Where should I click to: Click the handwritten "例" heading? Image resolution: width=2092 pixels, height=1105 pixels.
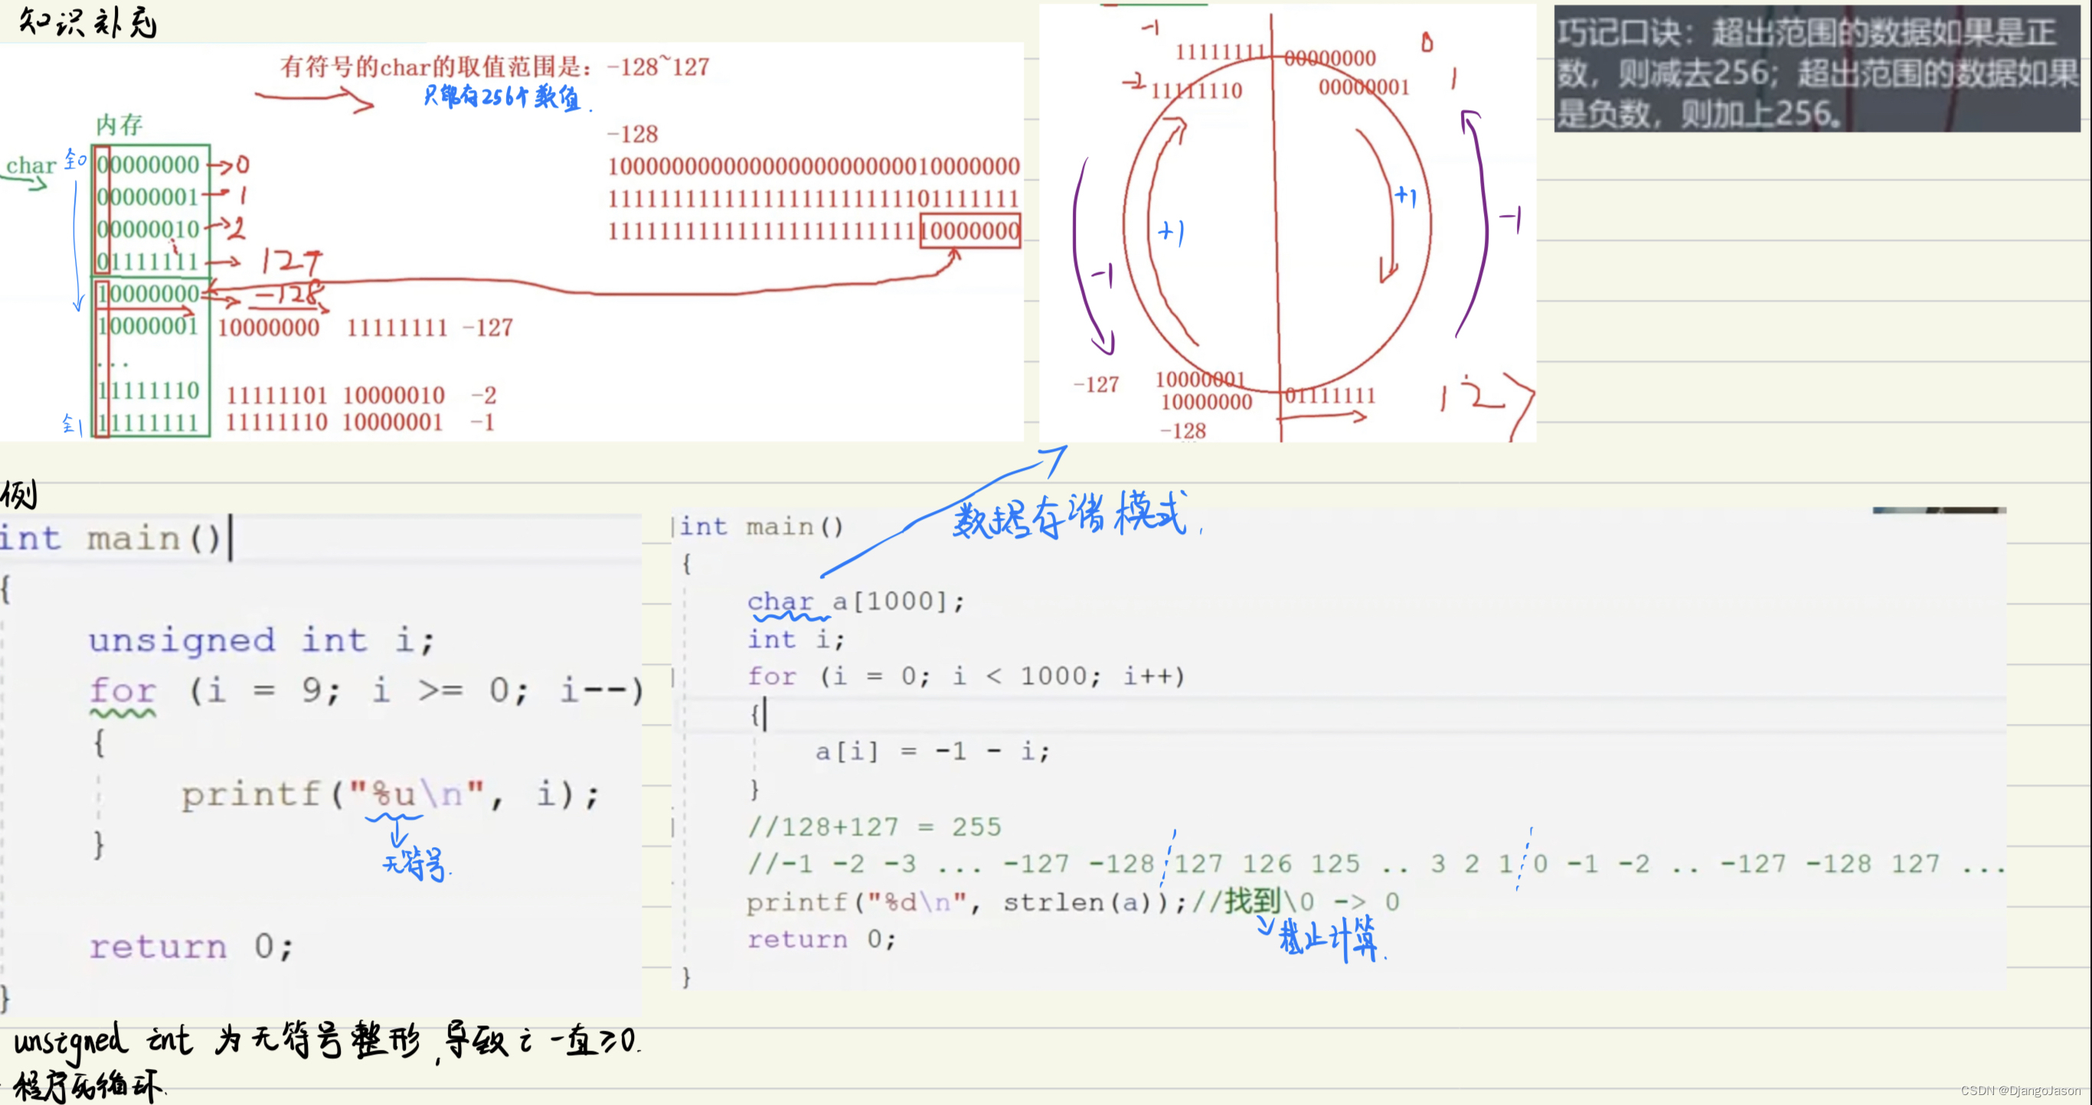click(x=19, y=494)
